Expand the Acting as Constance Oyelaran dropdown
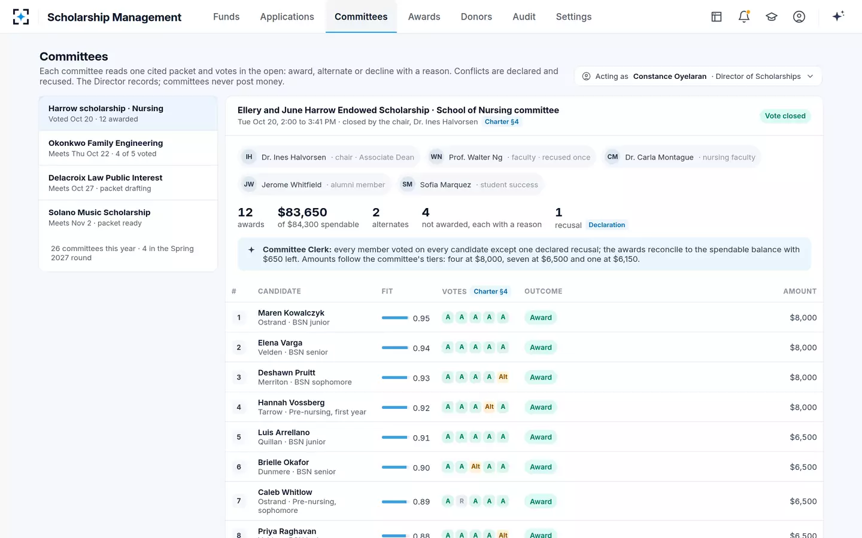 [x=698, y=77]
